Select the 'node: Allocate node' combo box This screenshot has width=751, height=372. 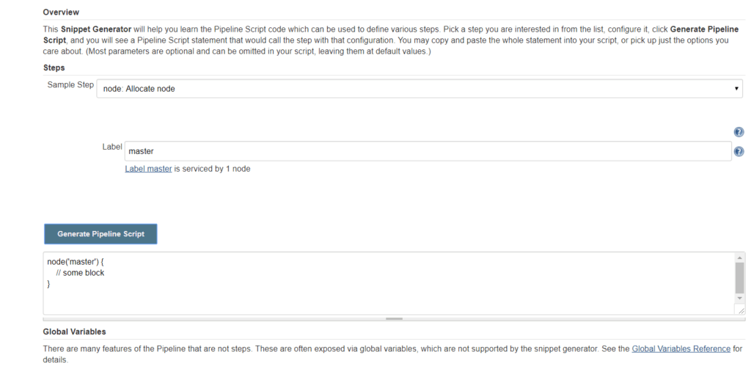click(x=420, y=89)
